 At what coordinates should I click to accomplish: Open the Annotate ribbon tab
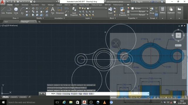tap(25, 5)
